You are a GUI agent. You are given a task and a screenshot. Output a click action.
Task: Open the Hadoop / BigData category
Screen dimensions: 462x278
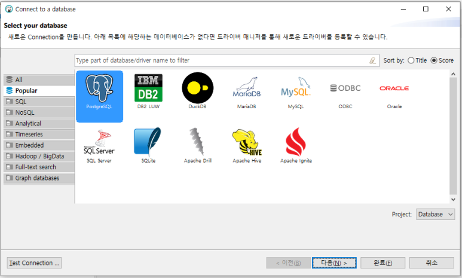[x=39, y=156]
